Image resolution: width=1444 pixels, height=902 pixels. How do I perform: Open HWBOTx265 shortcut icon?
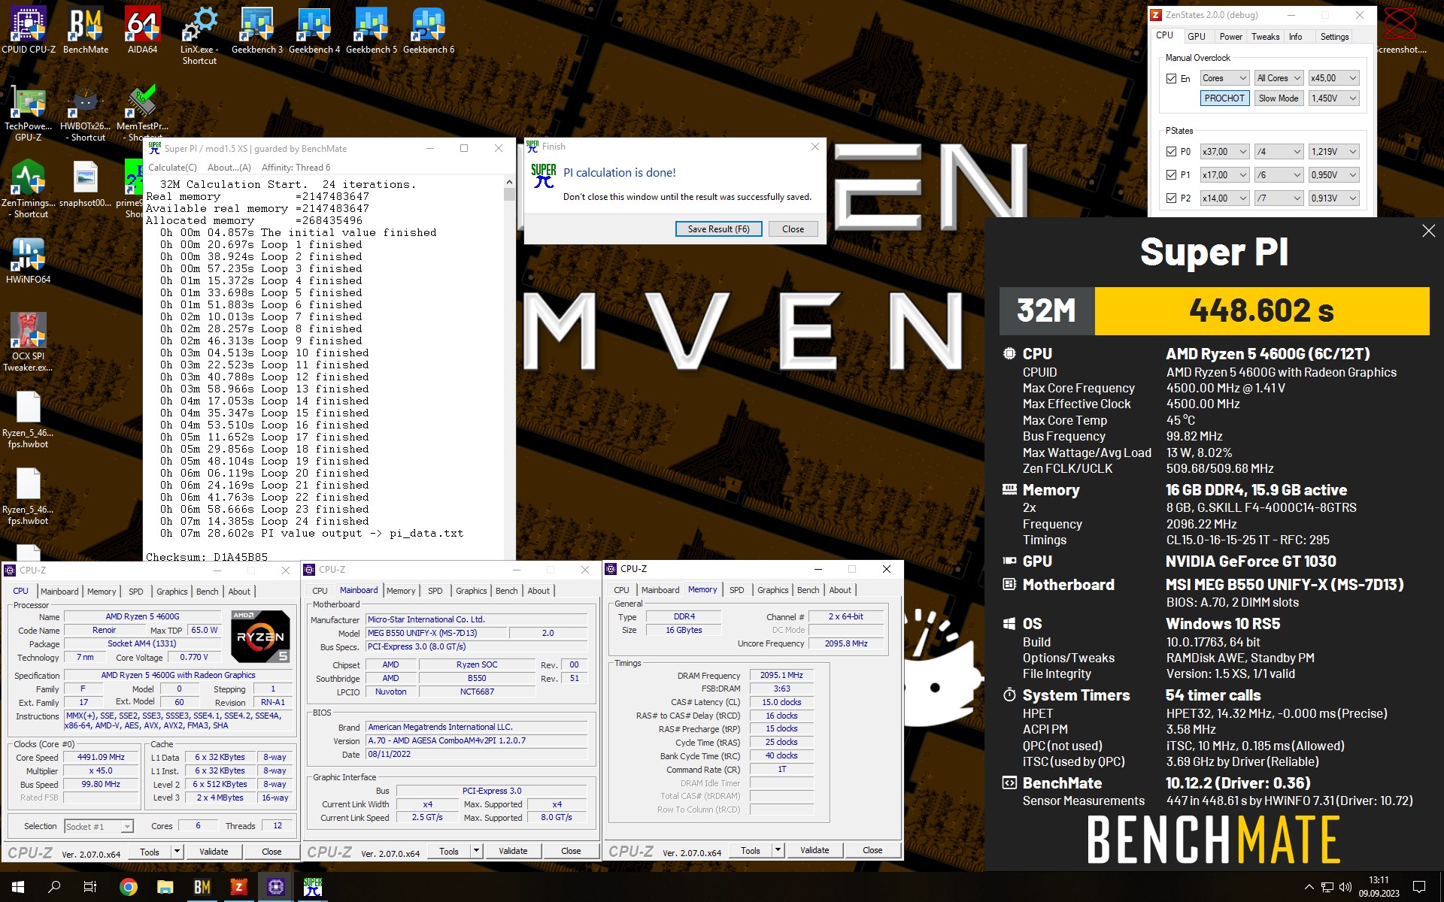(x=86, y=114)
